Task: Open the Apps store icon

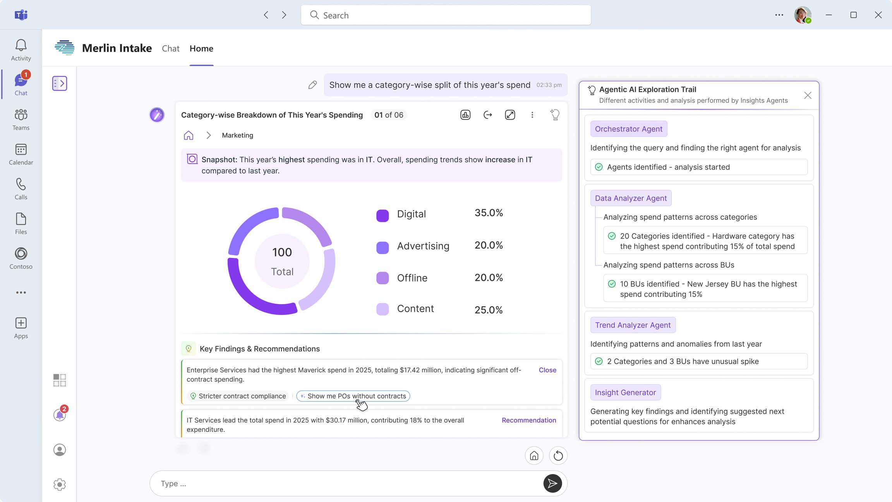Action: [x=21, y=328]
